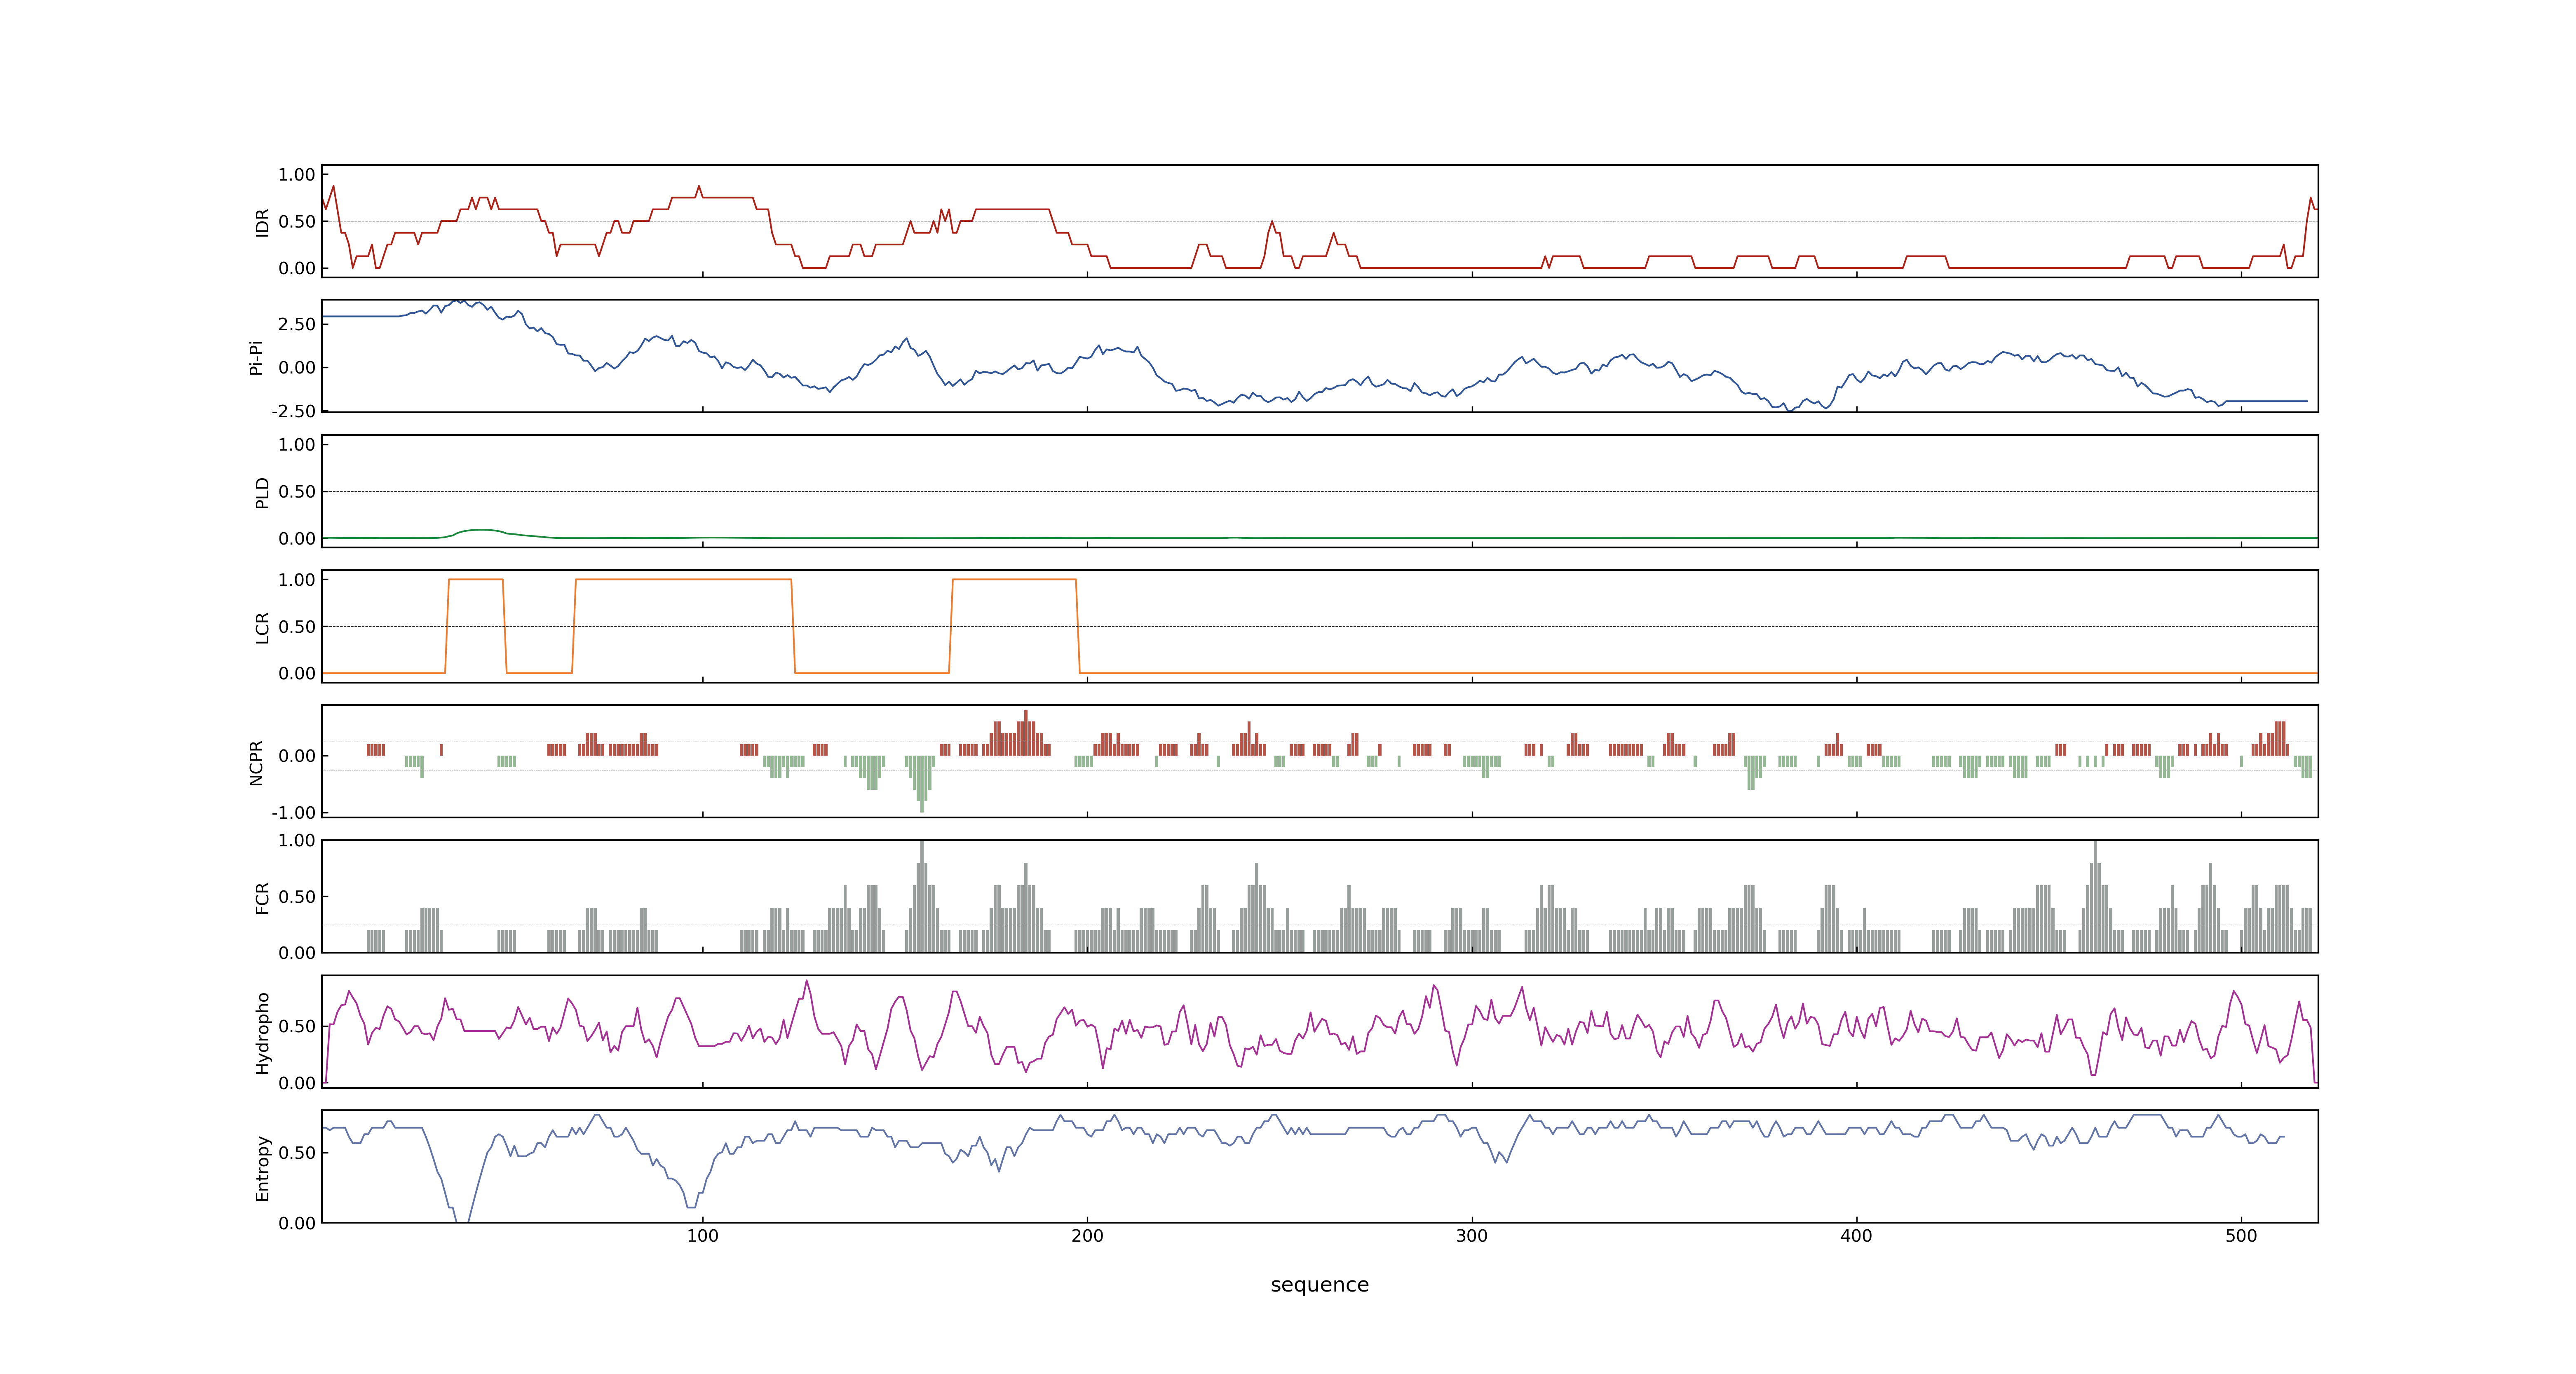
Task: Click the -2.50 tick on Pi-Pi axis
Action: pyautogui.click(x=293, y=411)
